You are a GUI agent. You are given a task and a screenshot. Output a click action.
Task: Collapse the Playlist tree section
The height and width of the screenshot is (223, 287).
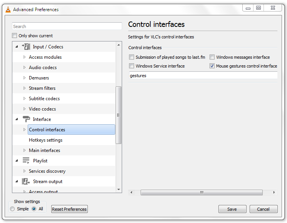[17, 161]
